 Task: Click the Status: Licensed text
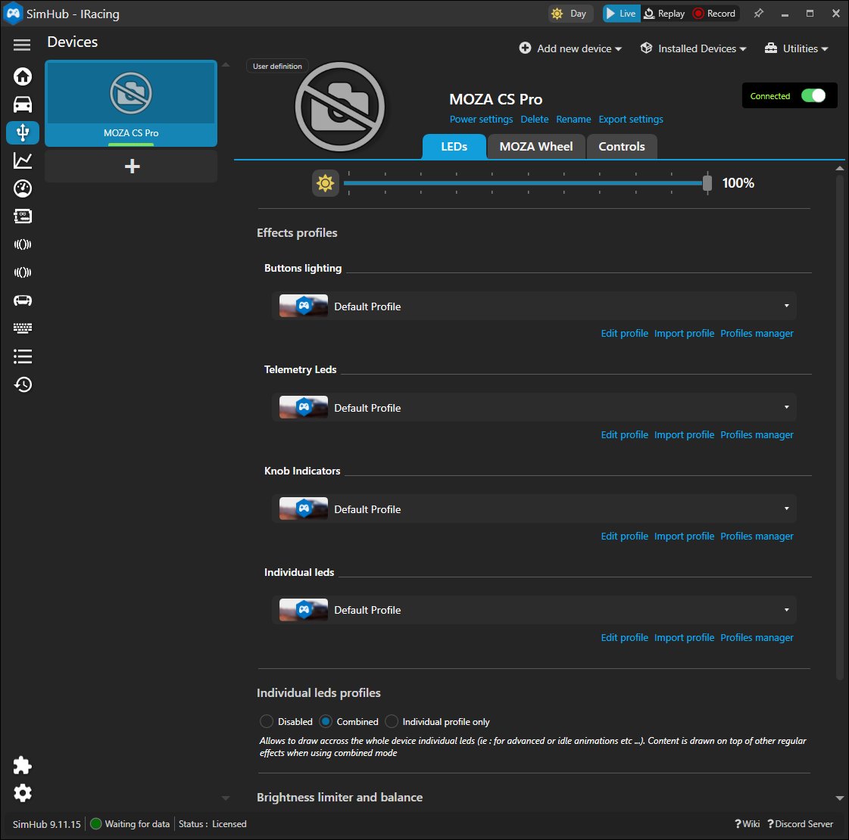point(212,824)
